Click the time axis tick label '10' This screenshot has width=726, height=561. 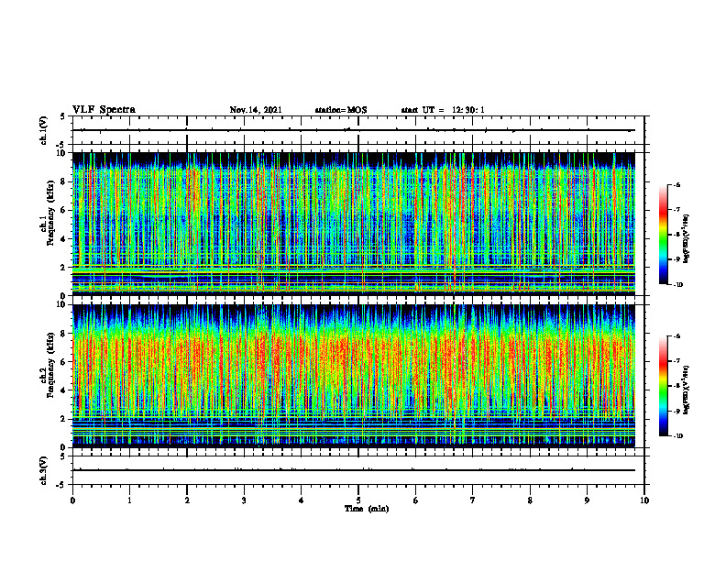click(x=644, y=500)
